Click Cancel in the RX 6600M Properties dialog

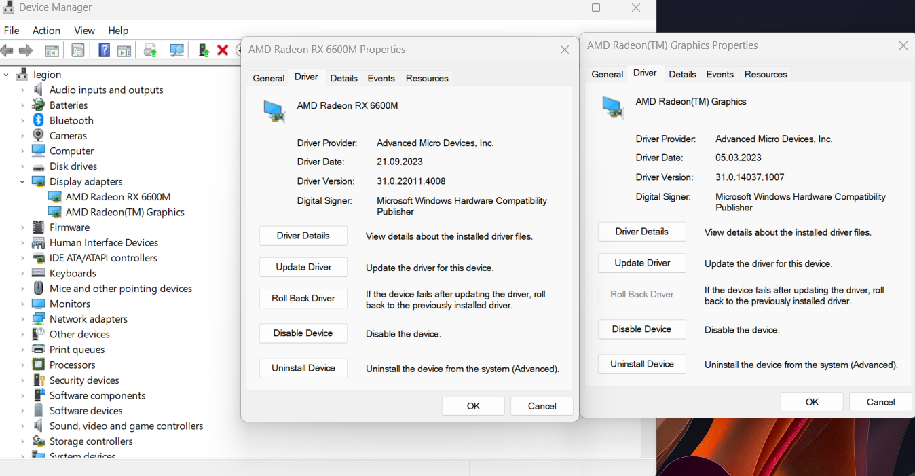coord(542,406)
